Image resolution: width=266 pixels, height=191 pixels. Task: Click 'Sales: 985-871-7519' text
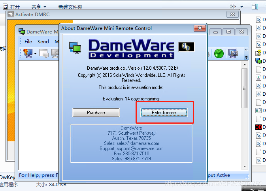[132, 159]
